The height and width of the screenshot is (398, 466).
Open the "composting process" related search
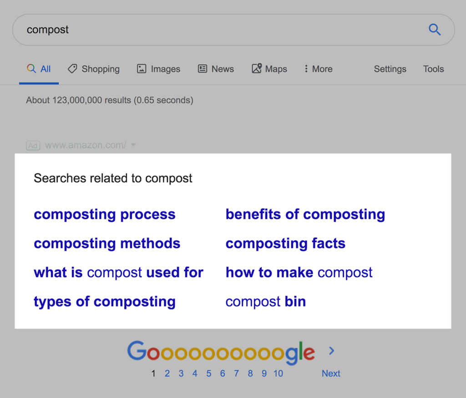coord(104,214)
